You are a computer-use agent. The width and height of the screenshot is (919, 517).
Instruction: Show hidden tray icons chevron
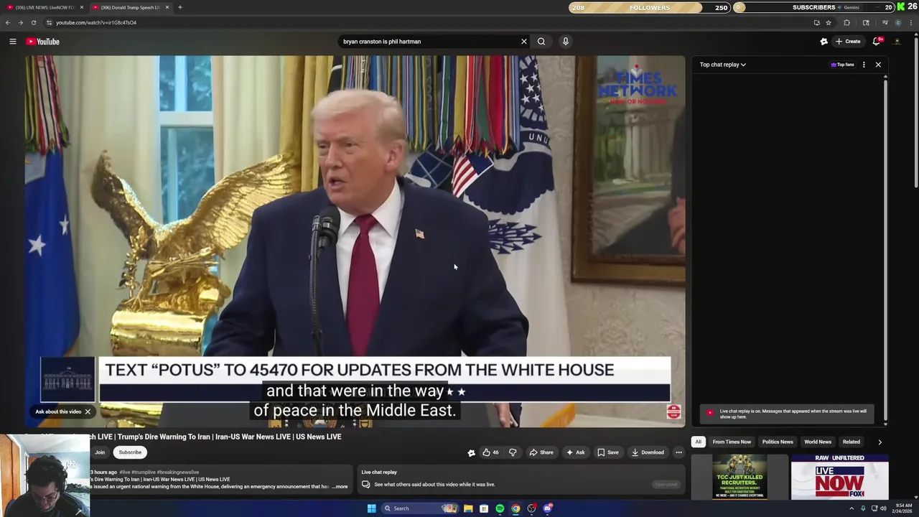pyautogui.click(x=852, y=508)
